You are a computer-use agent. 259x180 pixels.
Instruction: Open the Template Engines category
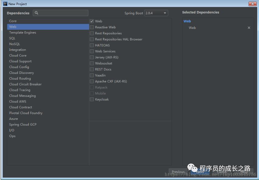point(48,33)
